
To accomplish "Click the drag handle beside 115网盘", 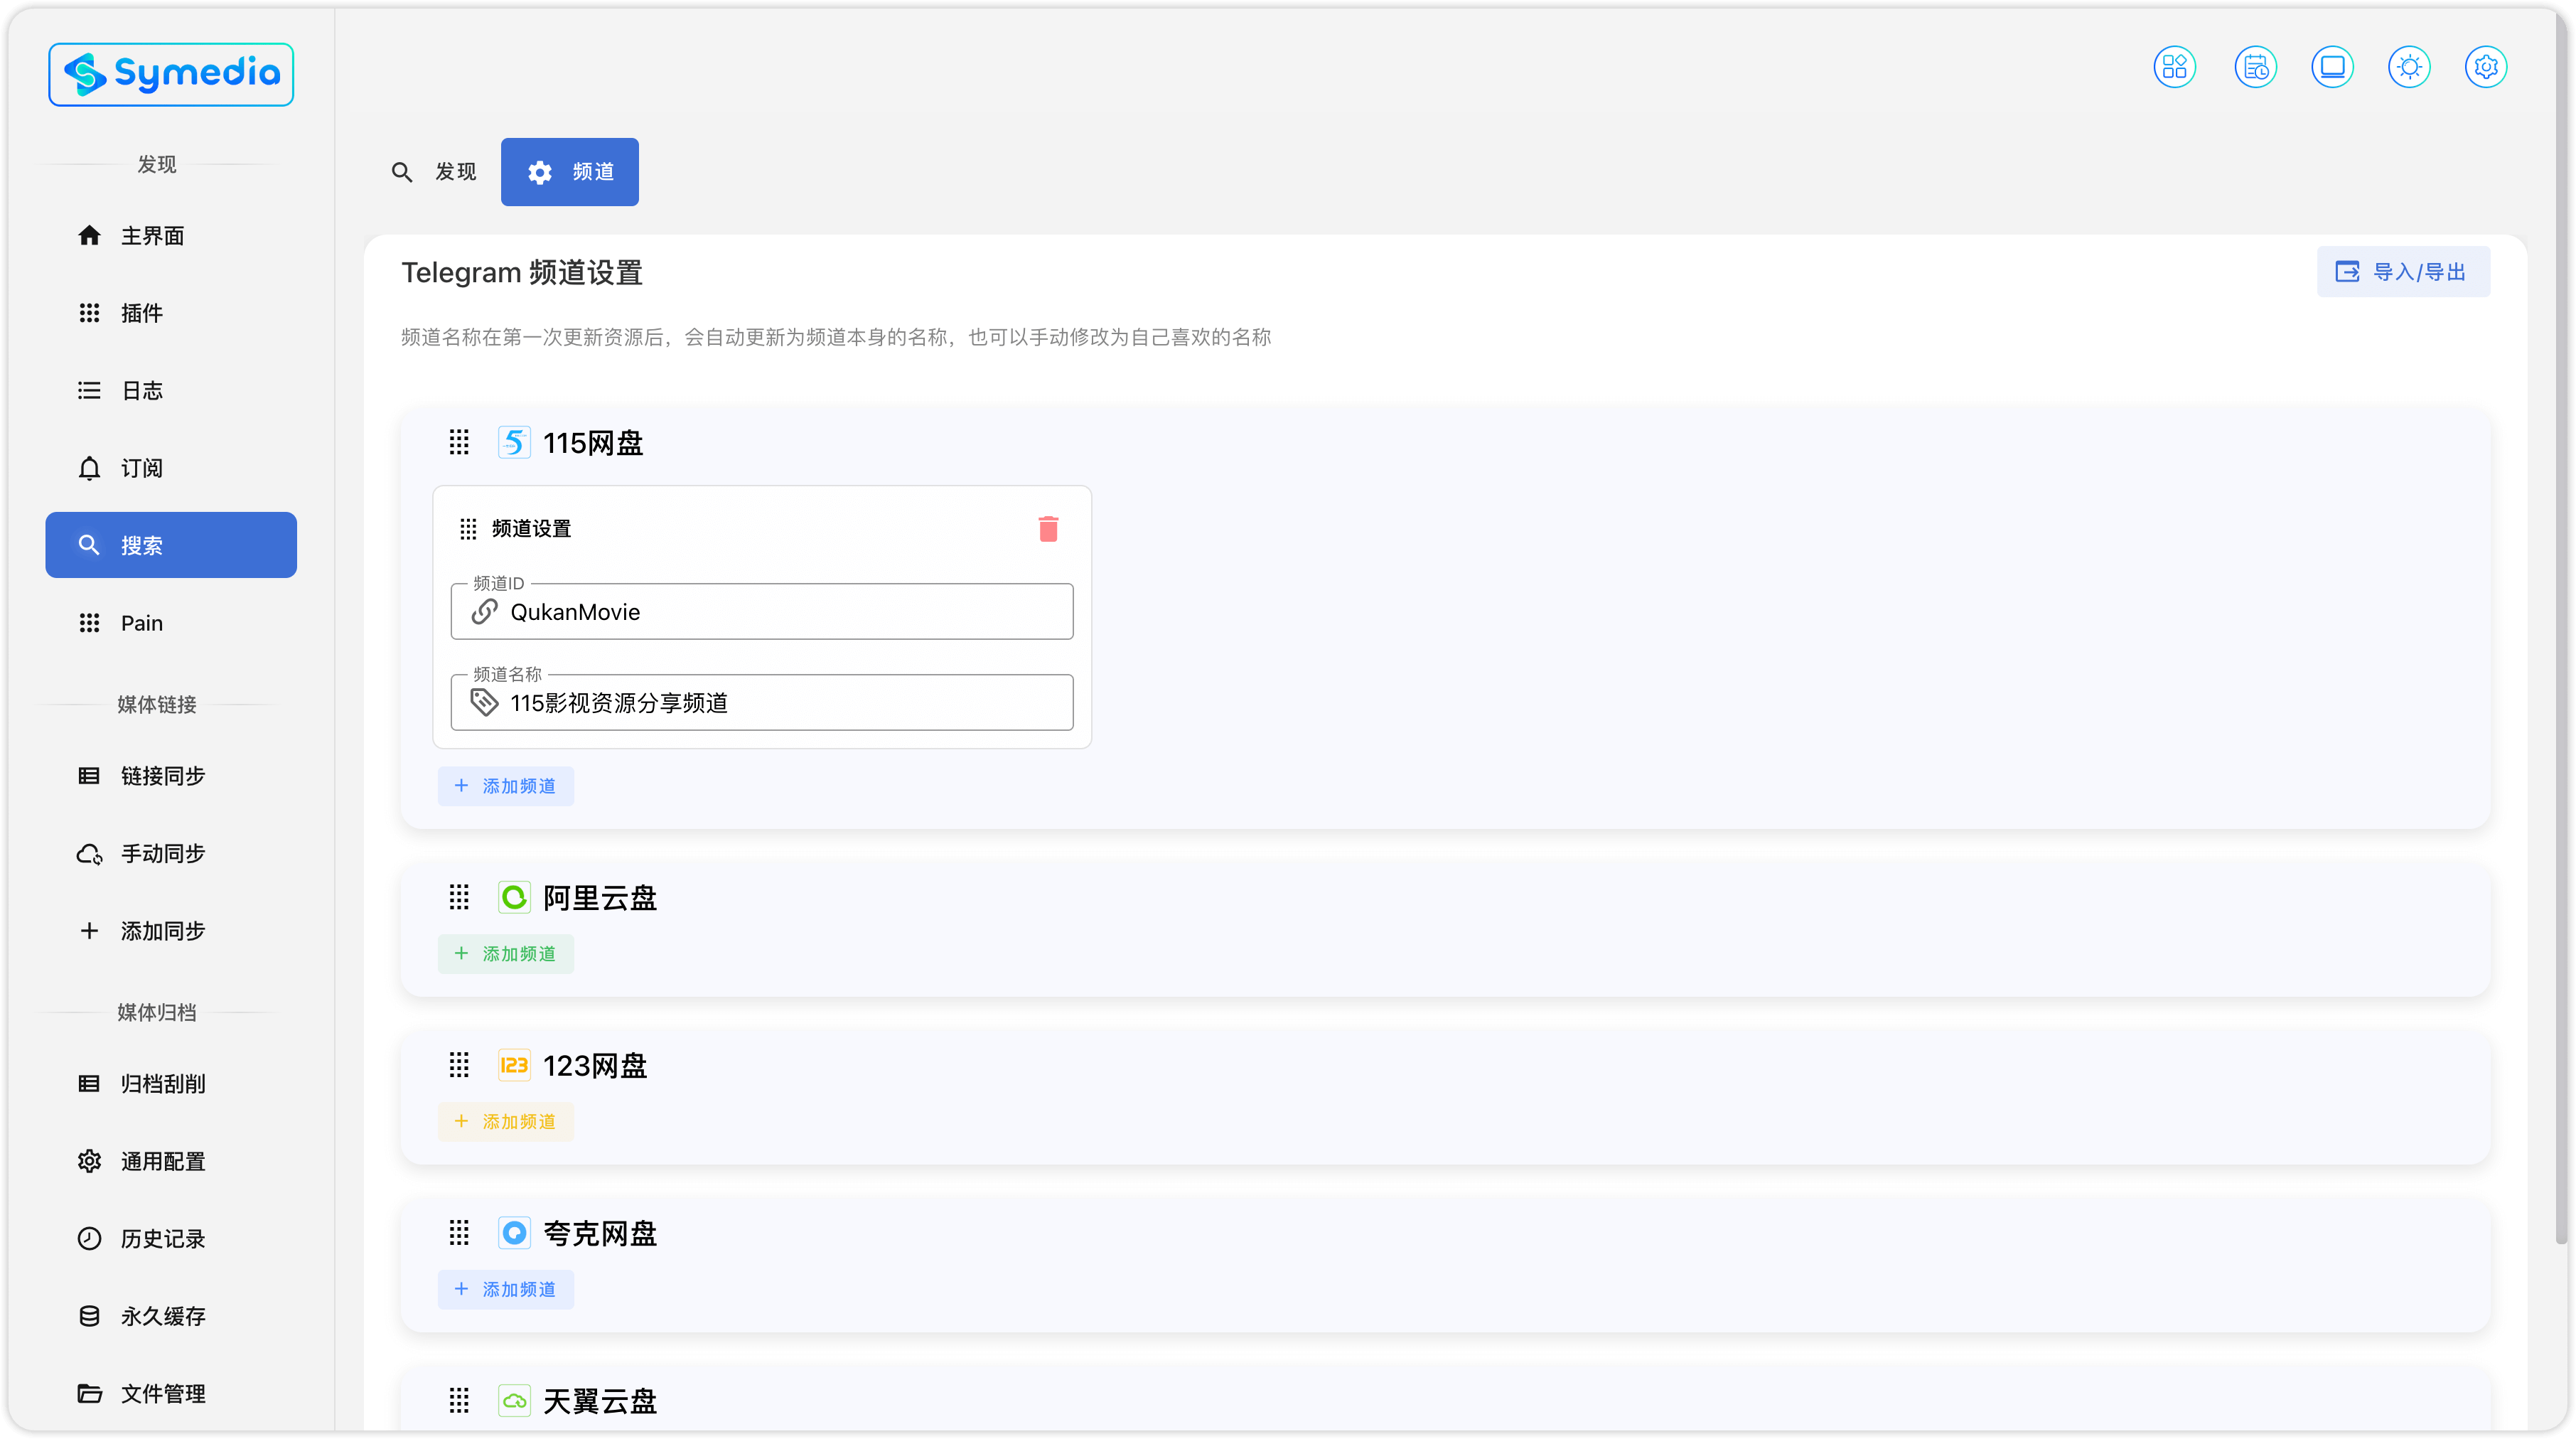I will [459, 442].
